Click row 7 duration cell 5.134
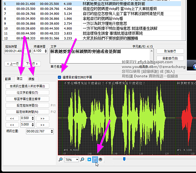 coord(68,14)
